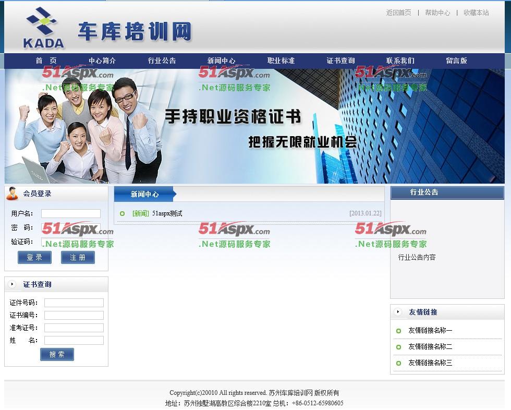Open link 友情链接名称一
The image size is (511, 410).
pos(430,331)
